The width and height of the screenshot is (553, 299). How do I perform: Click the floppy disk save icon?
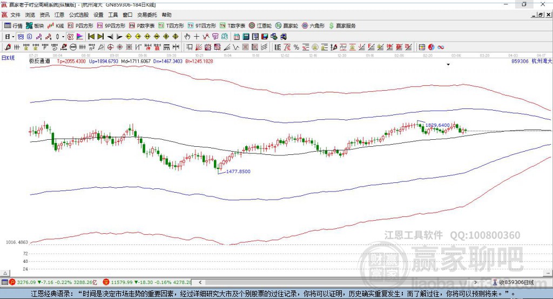[265, 37]
